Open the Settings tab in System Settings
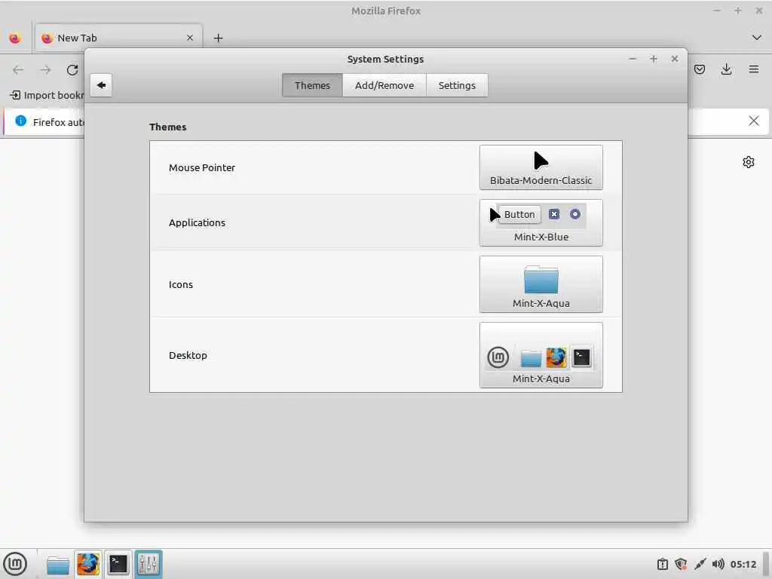This screenshot has width=772, height=579. point(457,85)
